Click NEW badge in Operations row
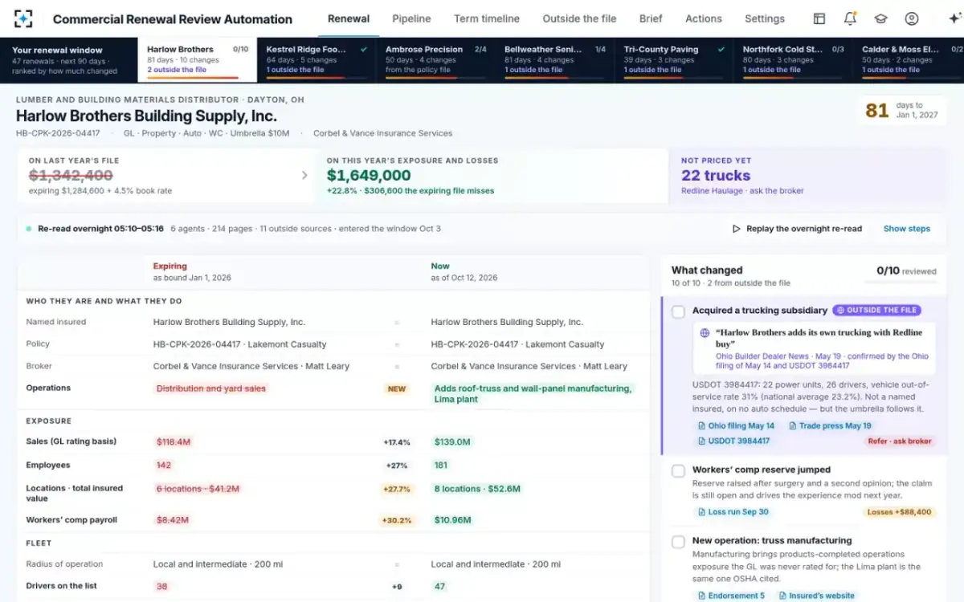The width and height of the screenshot is (964, 602). (x=397, y=388)
